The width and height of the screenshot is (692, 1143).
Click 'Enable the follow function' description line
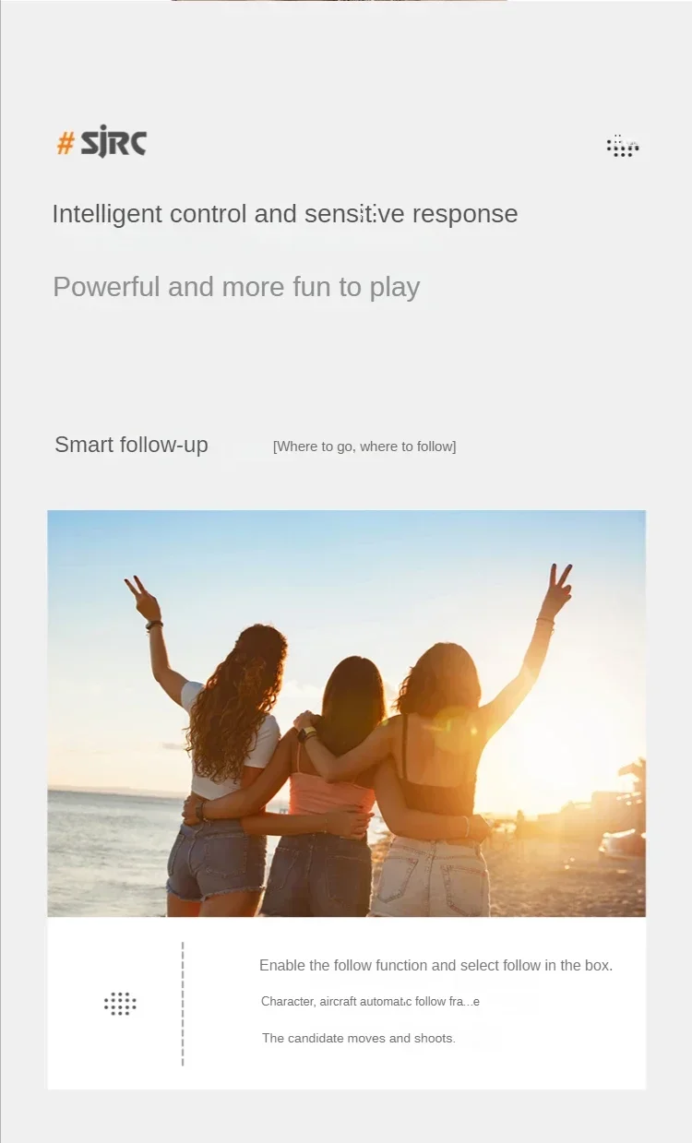pos(435,966)
